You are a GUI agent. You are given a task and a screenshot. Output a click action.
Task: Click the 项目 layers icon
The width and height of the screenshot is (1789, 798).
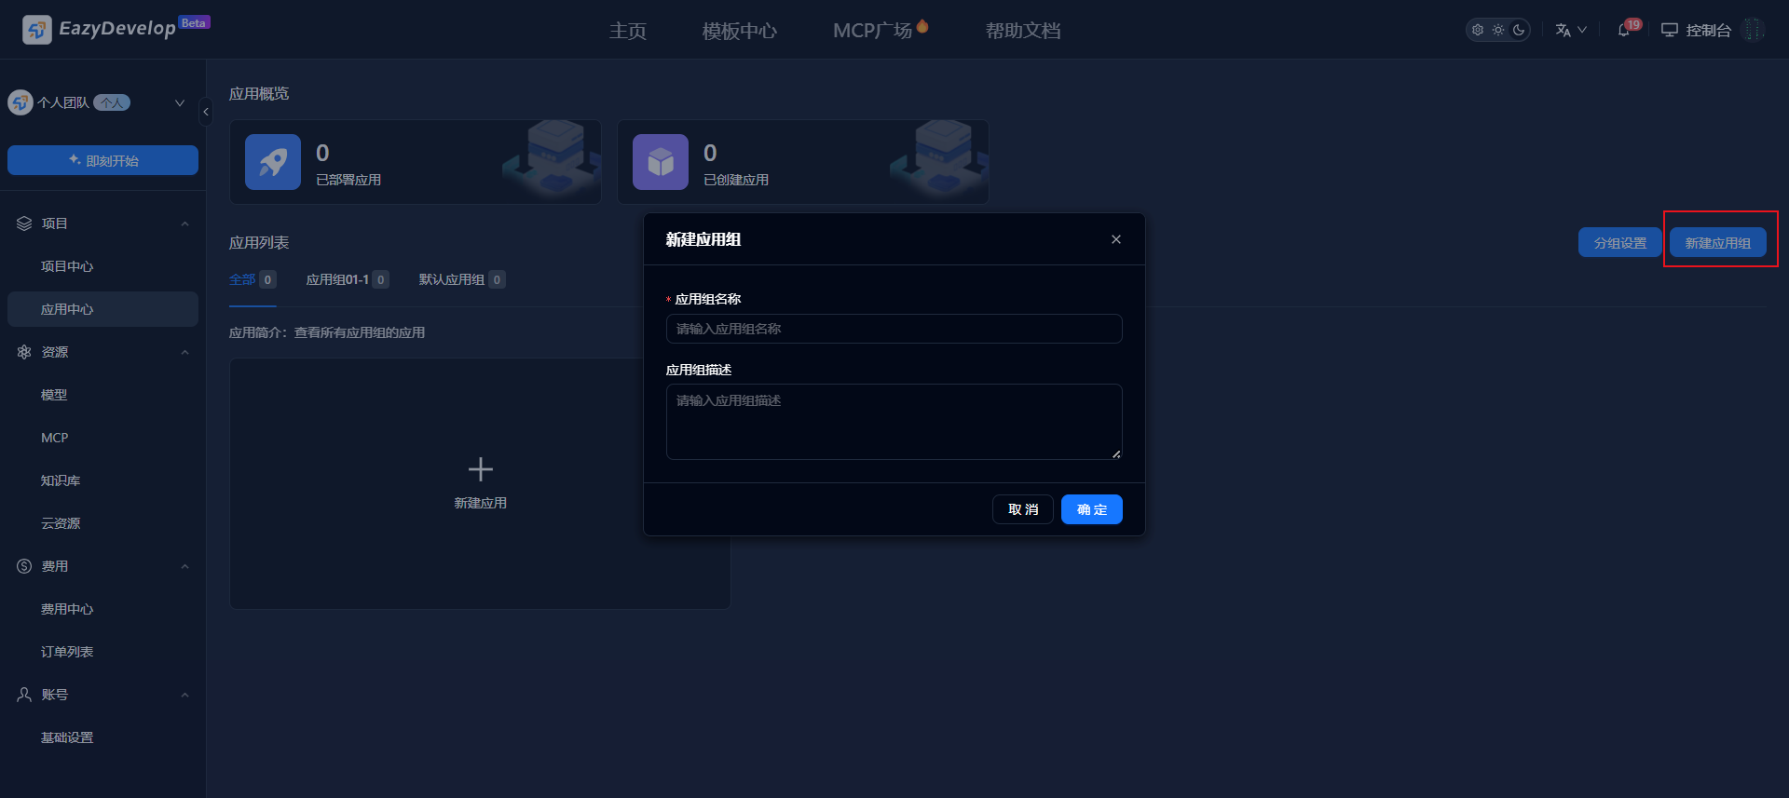pos(24,223)
